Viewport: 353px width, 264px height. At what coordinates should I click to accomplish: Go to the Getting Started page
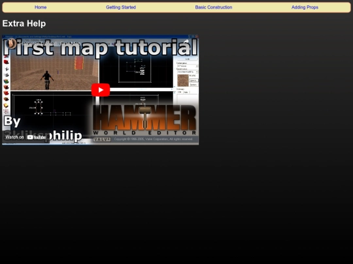[121, 7]
